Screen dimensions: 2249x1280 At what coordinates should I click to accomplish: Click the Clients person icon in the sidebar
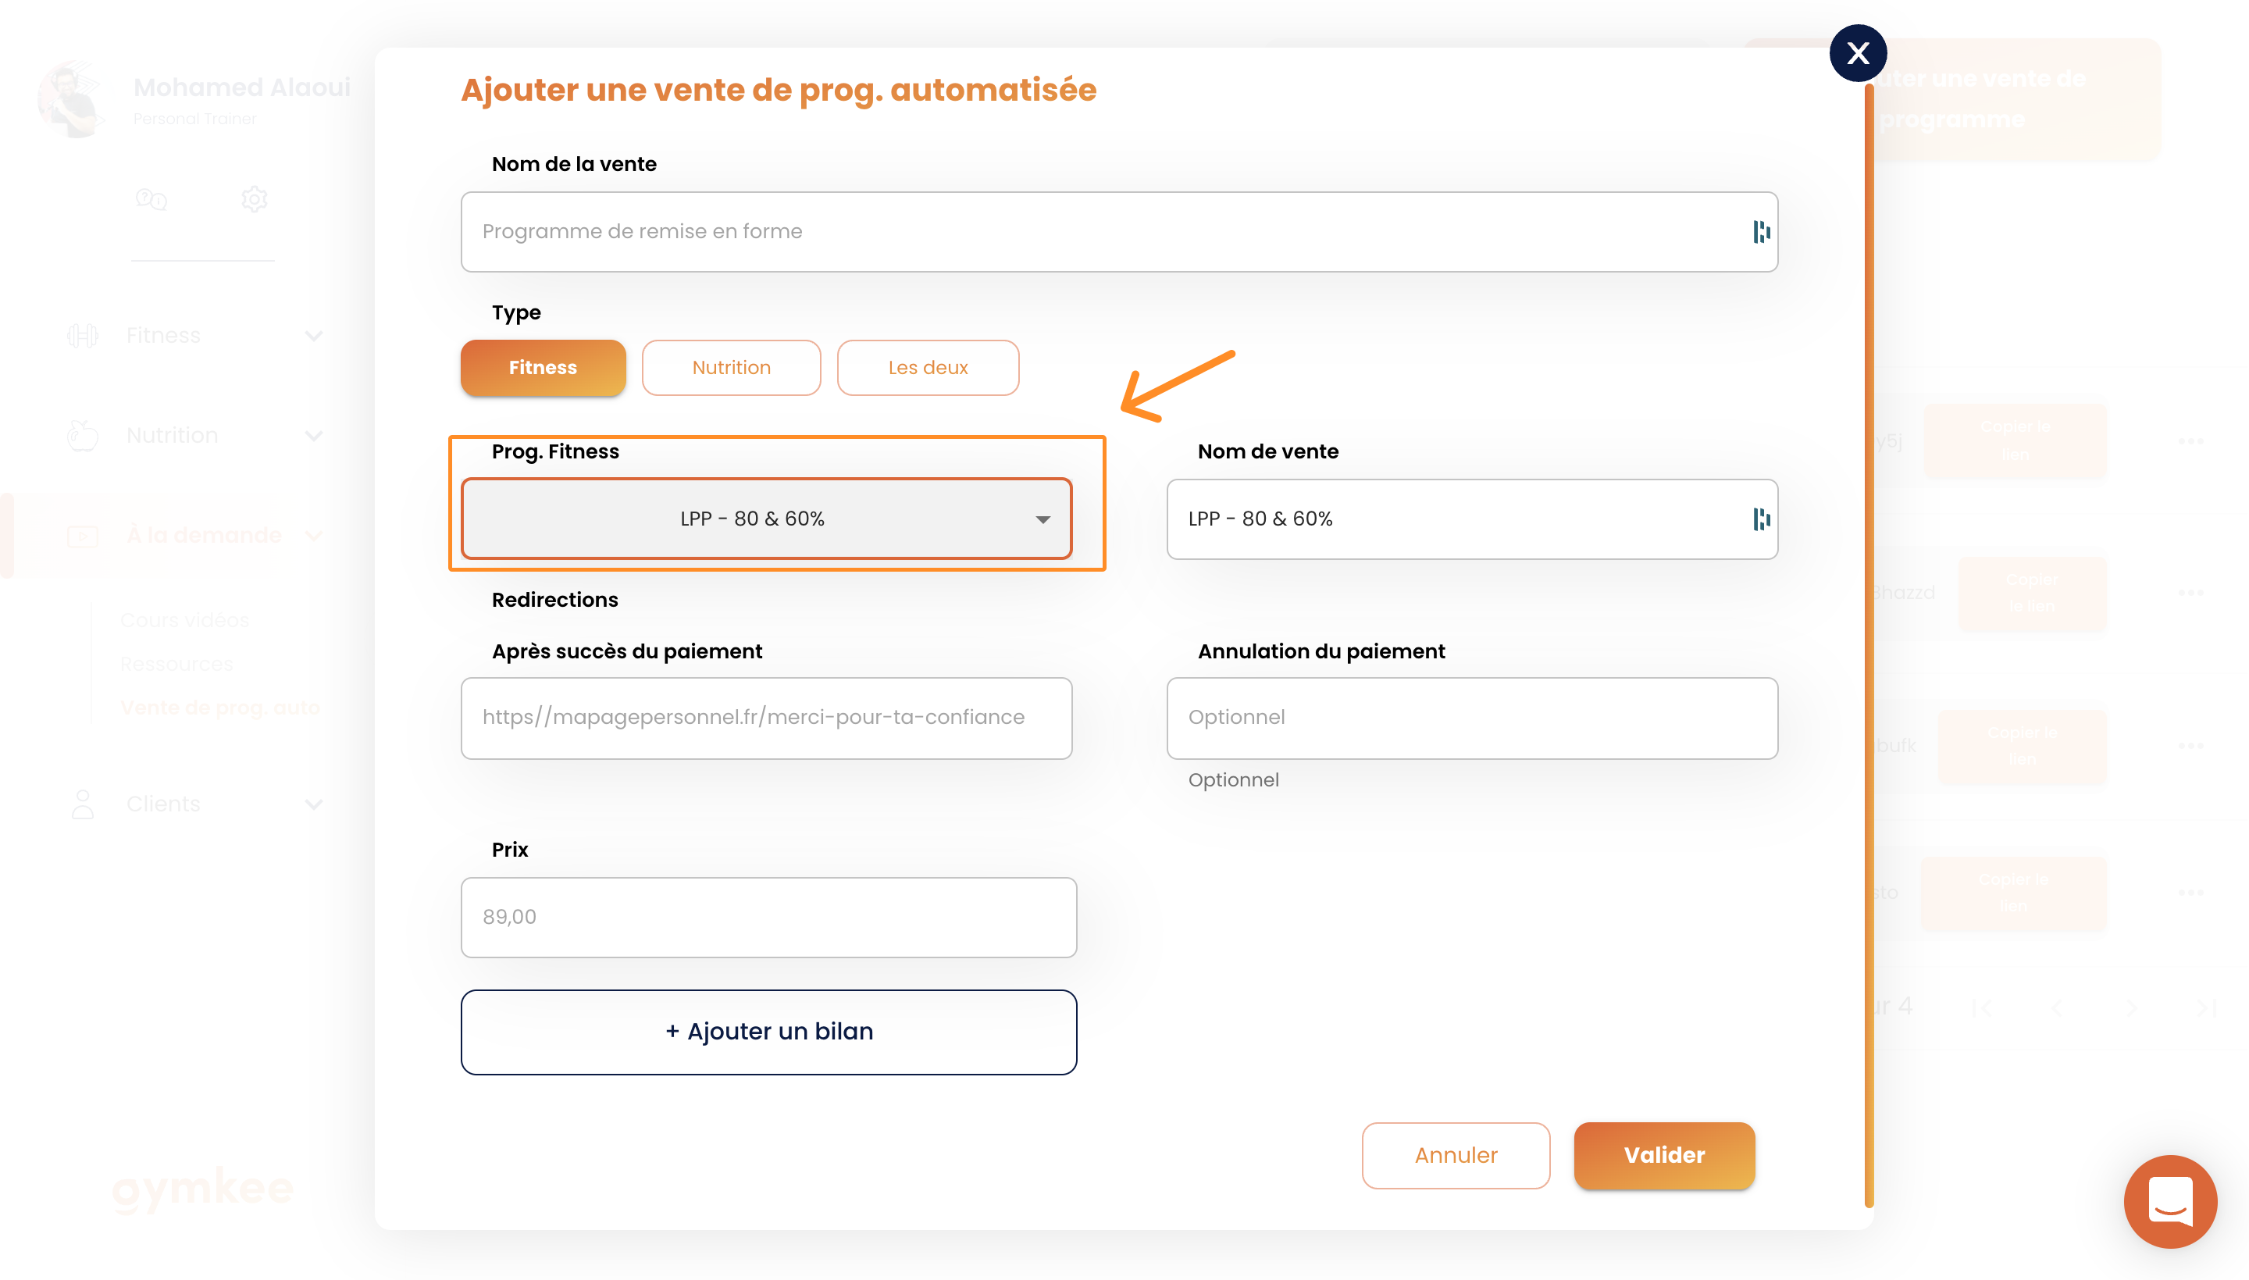point(83,804)
